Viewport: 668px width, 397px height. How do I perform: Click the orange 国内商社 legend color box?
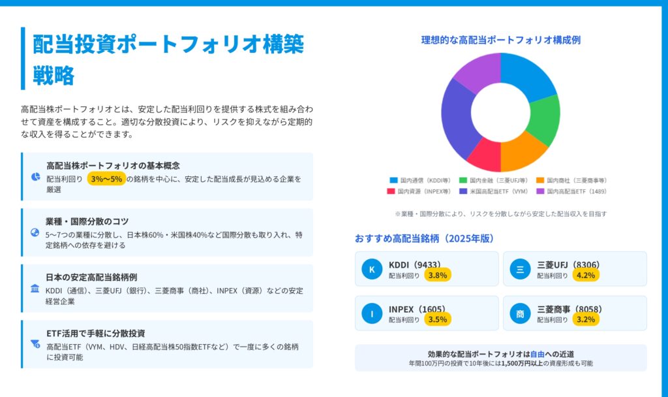(x=540, y=180)
